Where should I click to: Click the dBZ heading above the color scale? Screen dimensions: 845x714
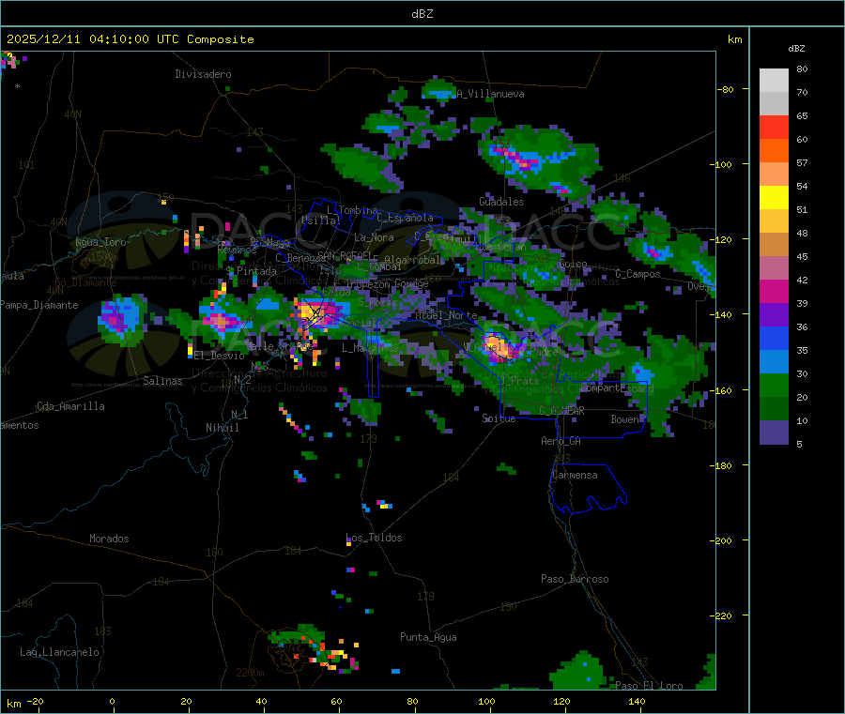coord(796,49)
